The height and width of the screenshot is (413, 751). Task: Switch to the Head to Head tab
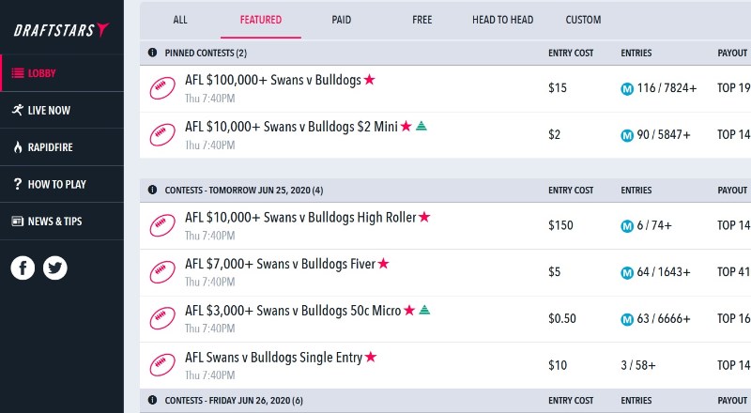(499, 20)
